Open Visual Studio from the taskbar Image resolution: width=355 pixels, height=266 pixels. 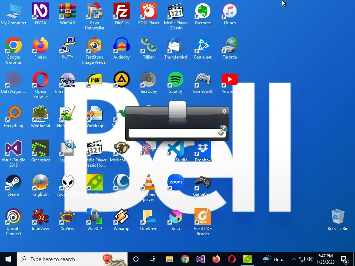point(201,259)
